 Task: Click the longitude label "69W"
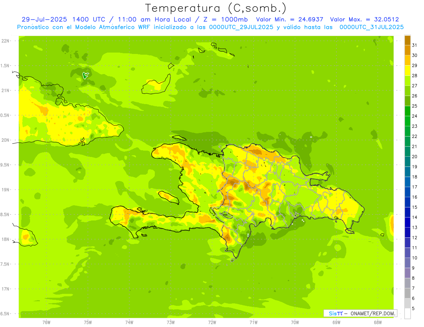coord(336,322)
